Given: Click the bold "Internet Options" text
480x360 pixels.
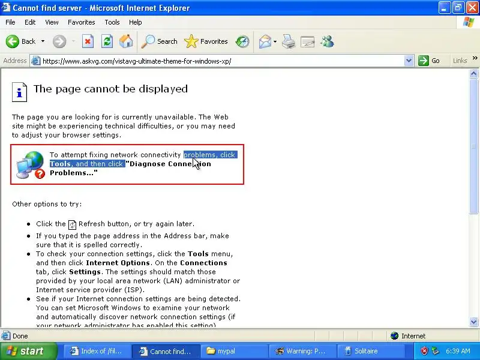Looking at the screenshot, I should (118, 263).
